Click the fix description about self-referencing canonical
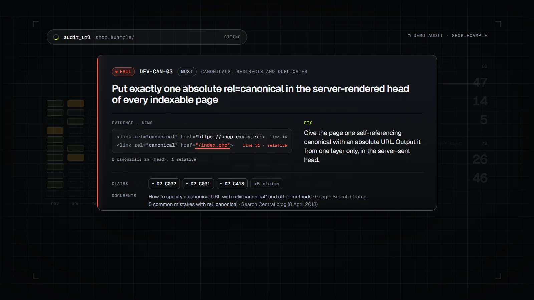The height and width of the screenshot is (300, 534). [x=362, y=146]
